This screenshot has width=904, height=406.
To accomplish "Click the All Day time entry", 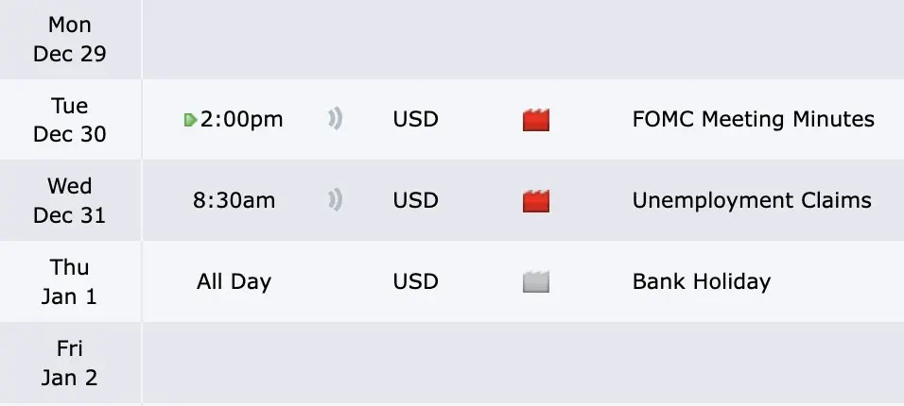I will pos(234,281).
